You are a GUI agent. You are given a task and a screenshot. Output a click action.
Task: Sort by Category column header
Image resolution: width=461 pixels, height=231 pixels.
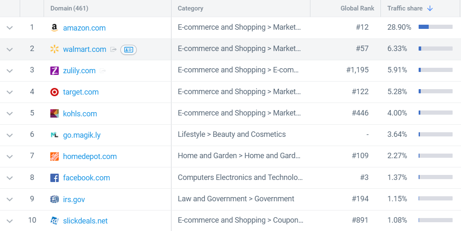190,8
